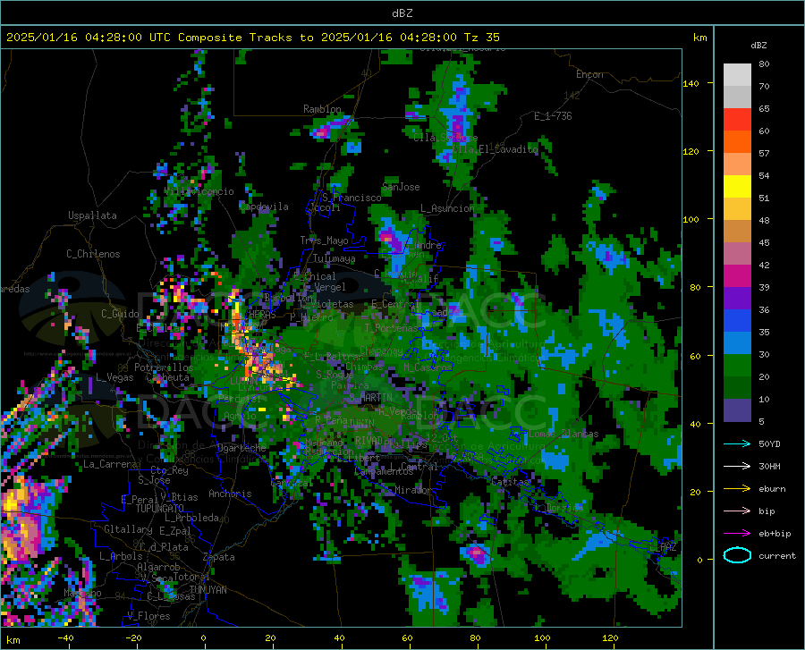Click the L_Central map label
Viewport: 805px width, 650px height.
click(414, 467)
